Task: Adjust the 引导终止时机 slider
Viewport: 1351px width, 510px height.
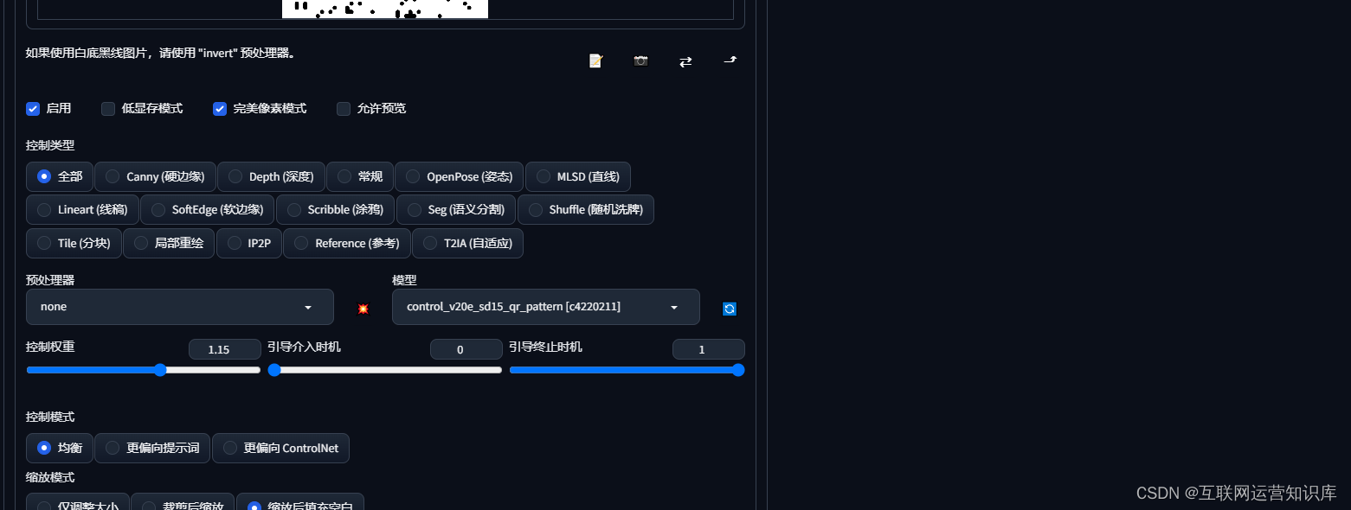Action: point(627,370)
